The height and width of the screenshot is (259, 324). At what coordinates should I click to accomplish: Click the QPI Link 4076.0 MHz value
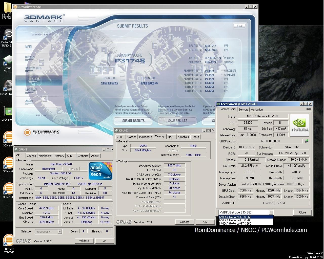47,222
